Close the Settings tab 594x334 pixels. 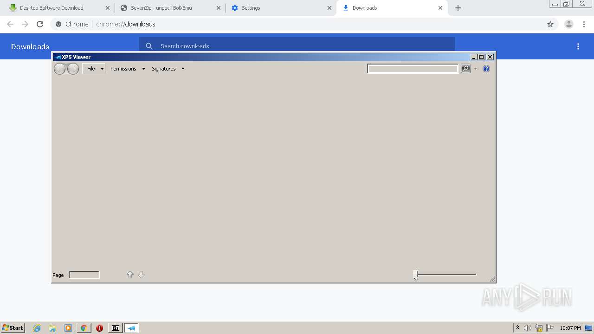(x=329, y=8)
